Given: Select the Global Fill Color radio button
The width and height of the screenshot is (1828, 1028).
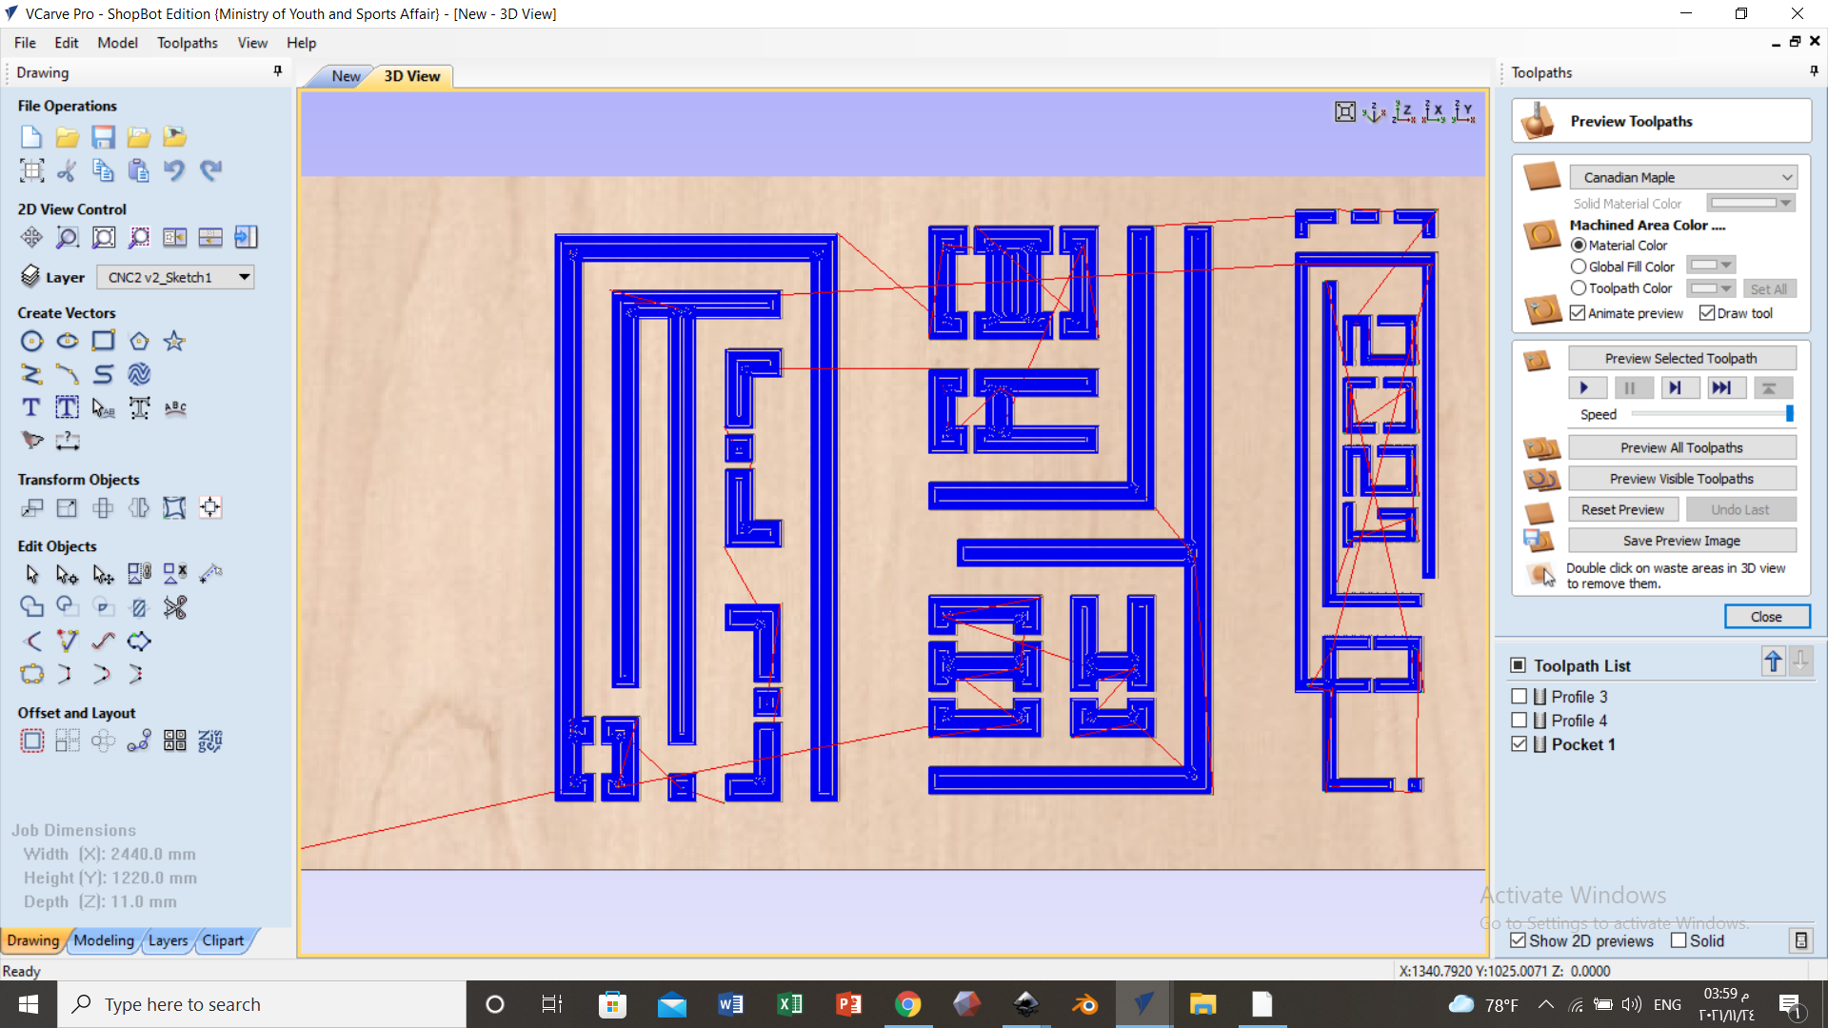Looking at the screenshot, I should (x=1579, y=267).
